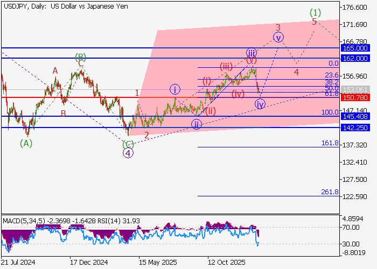Select the 171.690 price axis label

coord(354,25)
